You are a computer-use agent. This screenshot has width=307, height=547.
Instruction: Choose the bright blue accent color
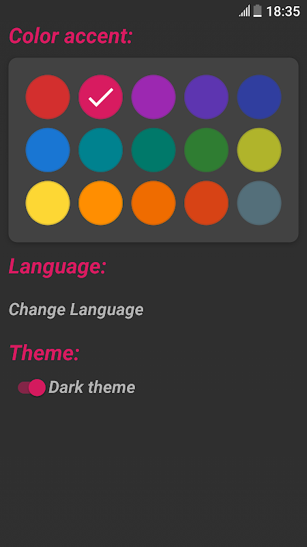click(48, 150)
